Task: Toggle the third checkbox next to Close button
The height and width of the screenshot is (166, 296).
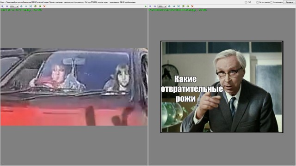Action: click(x=271, y=2)
